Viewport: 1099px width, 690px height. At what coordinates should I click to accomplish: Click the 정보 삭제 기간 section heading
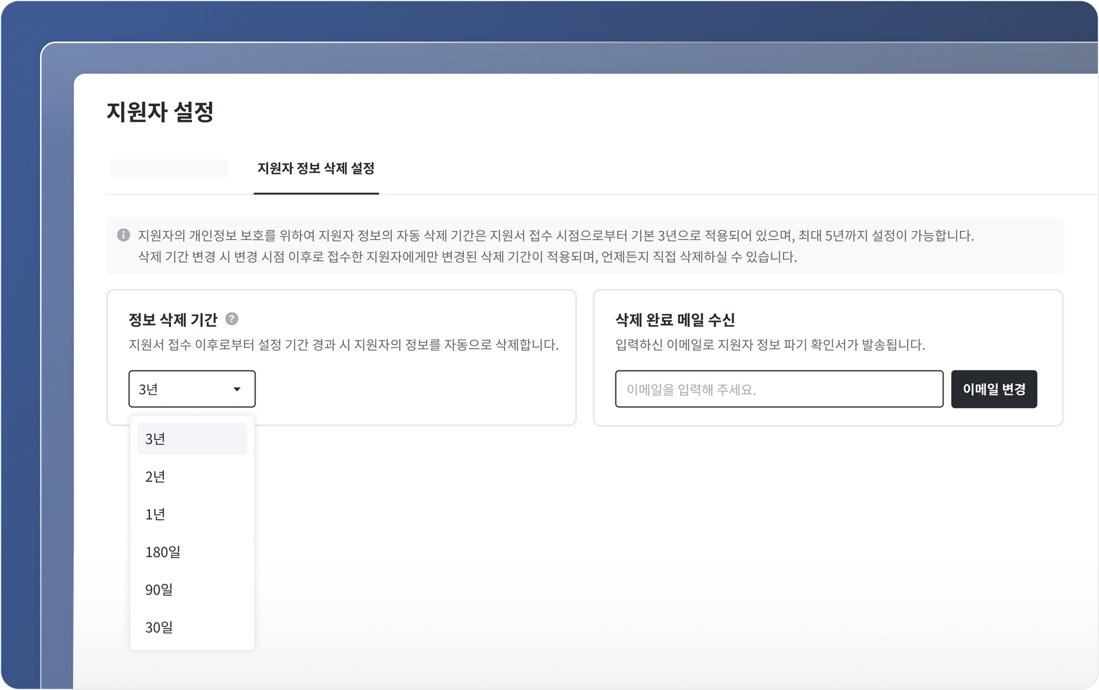[173, 319]
